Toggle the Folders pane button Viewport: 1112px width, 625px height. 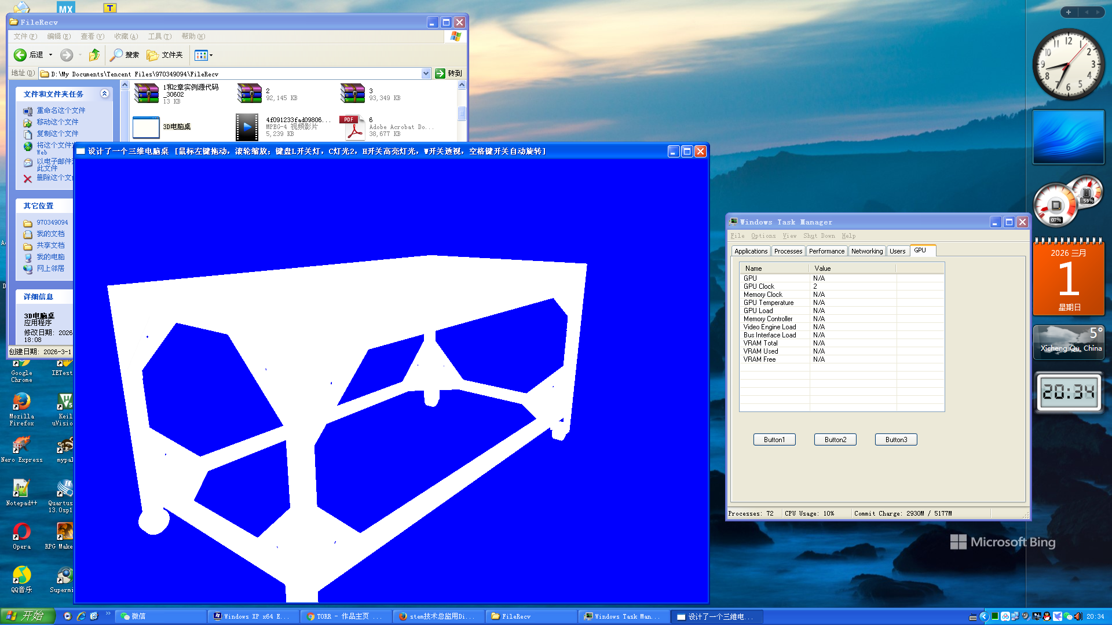(164, 55)
